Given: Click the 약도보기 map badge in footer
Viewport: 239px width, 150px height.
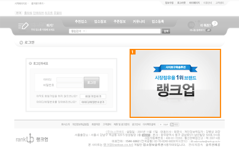Looking at the screenshot, I should point(146,135).
